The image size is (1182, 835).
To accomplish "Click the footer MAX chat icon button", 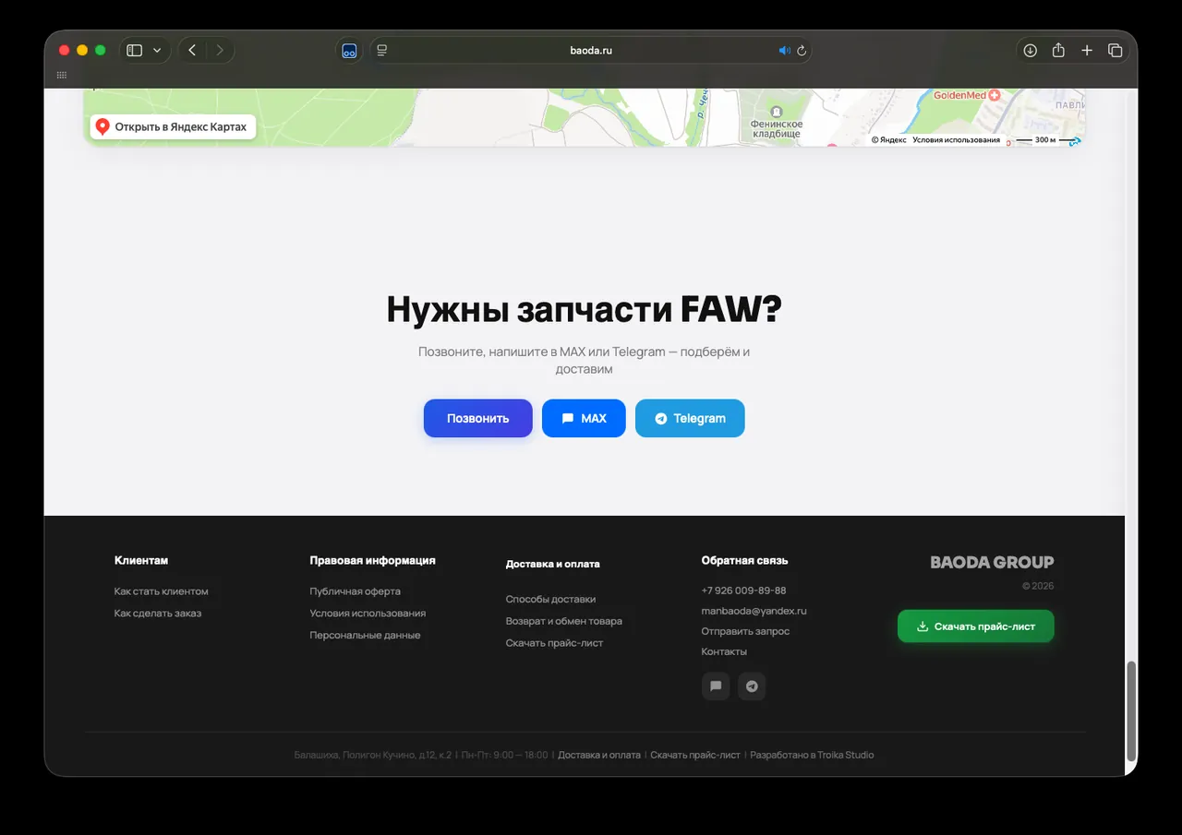I will click(716, 686).
